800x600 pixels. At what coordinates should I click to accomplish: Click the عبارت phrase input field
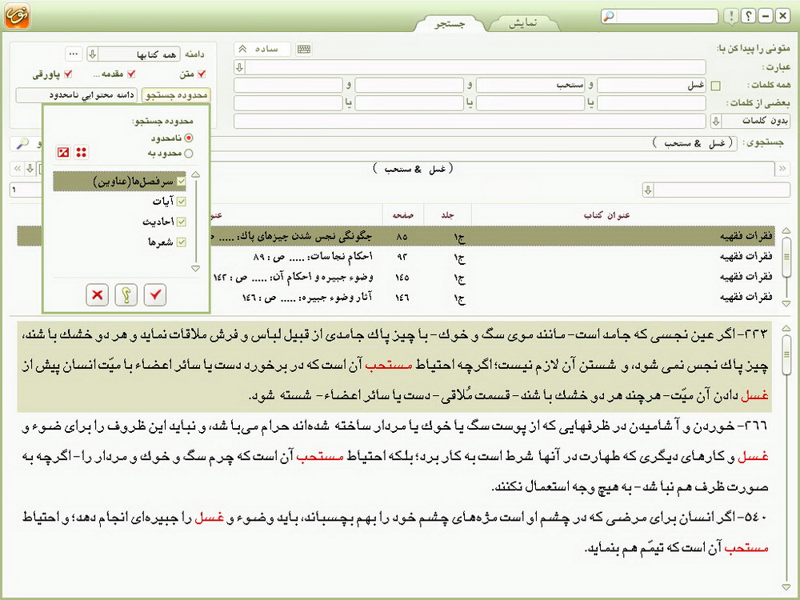[x=475, y=67]
